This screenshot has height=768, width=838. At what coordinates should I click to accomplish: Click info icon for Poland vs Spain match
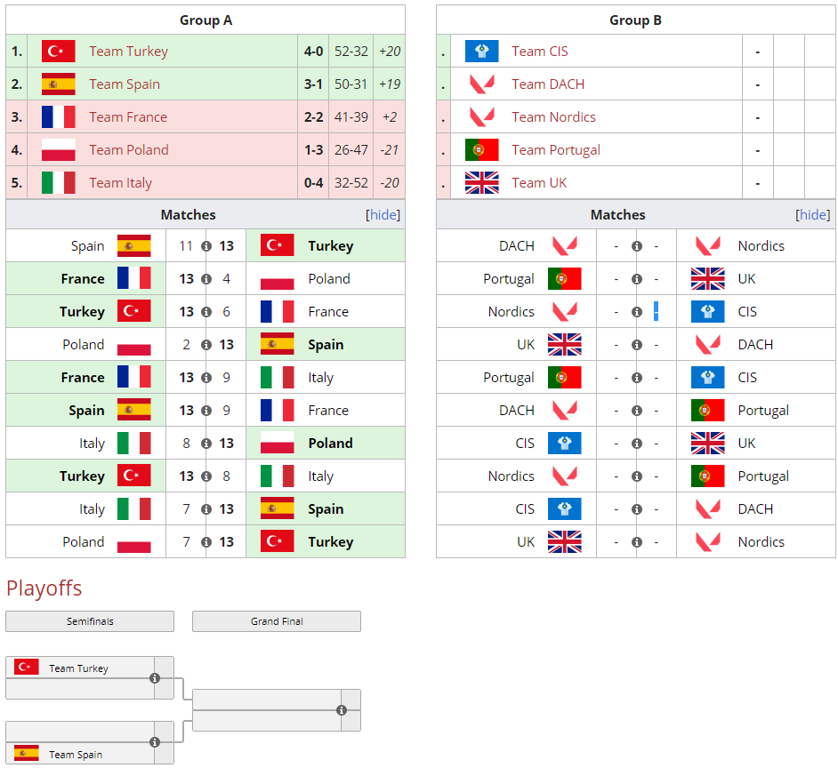[x=206, y=345]
